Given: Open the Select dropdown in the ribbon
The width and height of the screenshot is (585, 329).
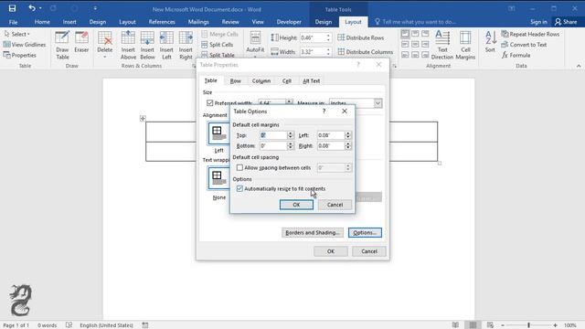Looking at the screenshot, I should point(16,34).
